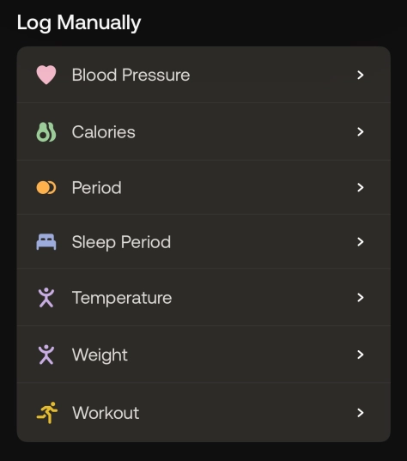Click the chevron on the Period row
This screenshot has width=407, height=461.
pos(361,187)
